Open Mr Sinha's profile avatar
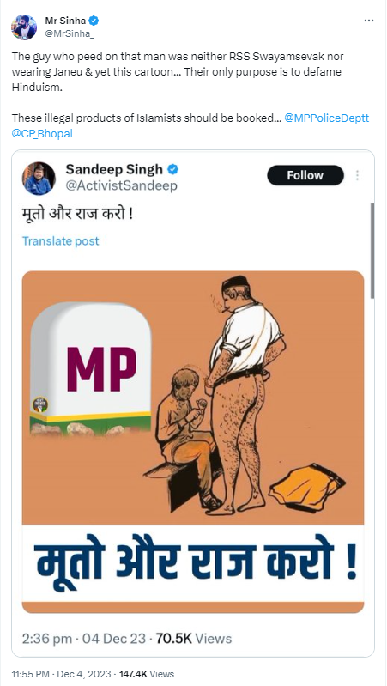Image resolution: width=387 pixels, height=686 pixels. coord(24,27)
